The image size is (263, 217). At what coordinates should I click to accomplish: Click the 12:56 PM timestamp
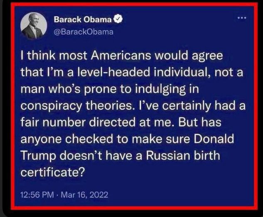(x=37, y=195)
